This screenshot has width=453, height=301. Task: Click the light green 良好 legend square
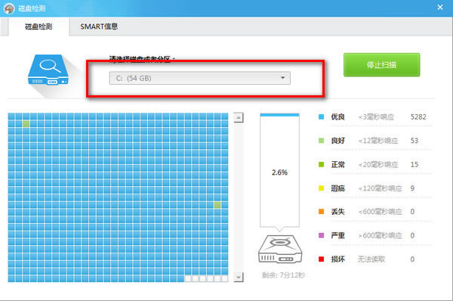coord(321,141)
